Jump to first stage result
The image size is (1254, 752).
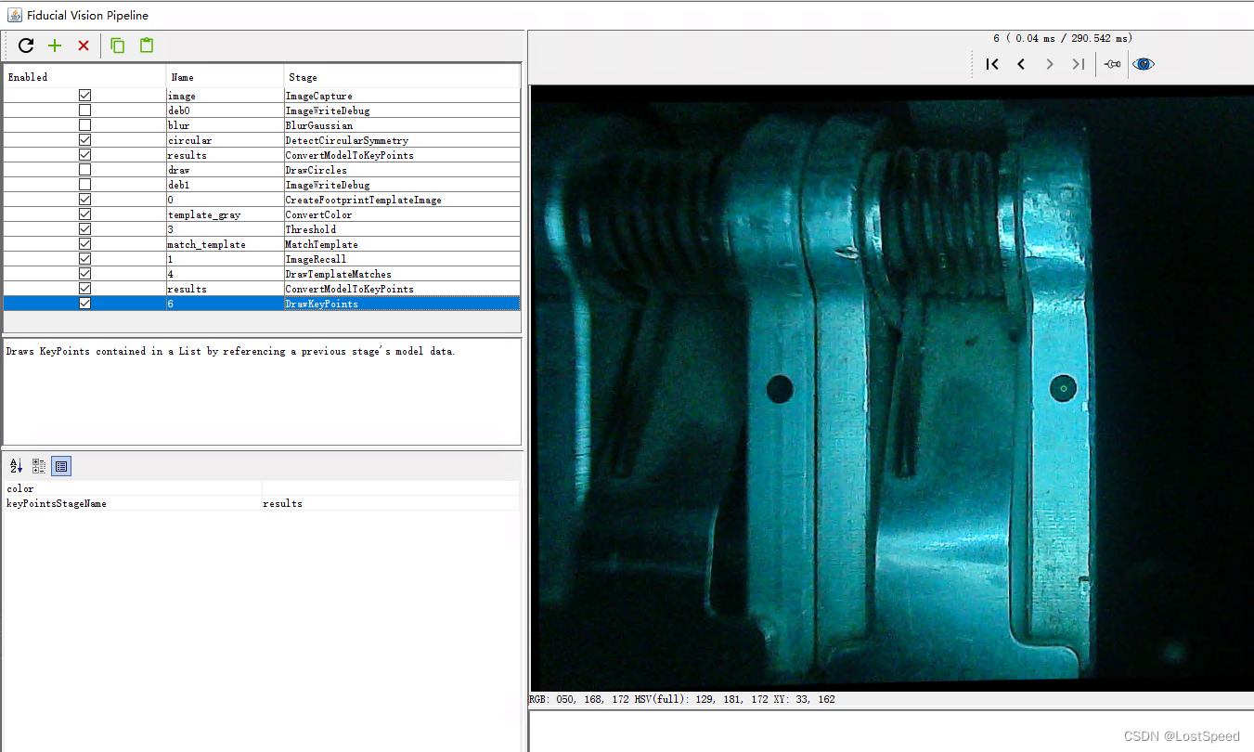[992, 64]
